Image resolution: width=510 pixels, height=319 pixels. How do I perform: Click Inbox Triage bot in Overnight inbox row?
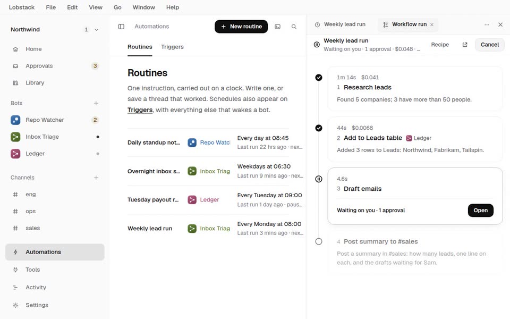209,171
